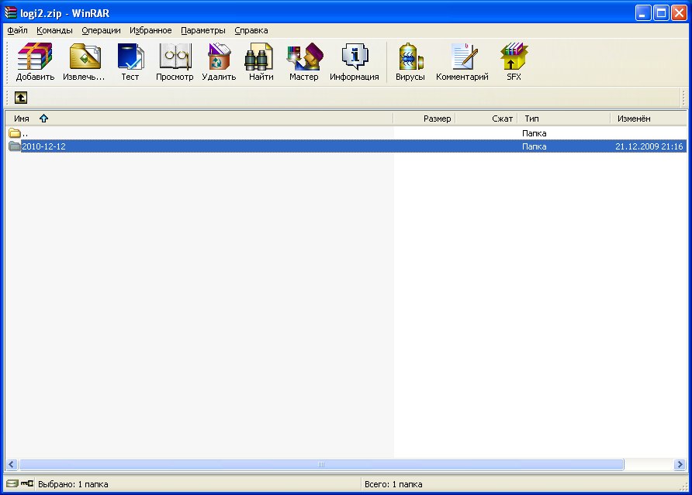Click the parent folder ".." entry

25,133
